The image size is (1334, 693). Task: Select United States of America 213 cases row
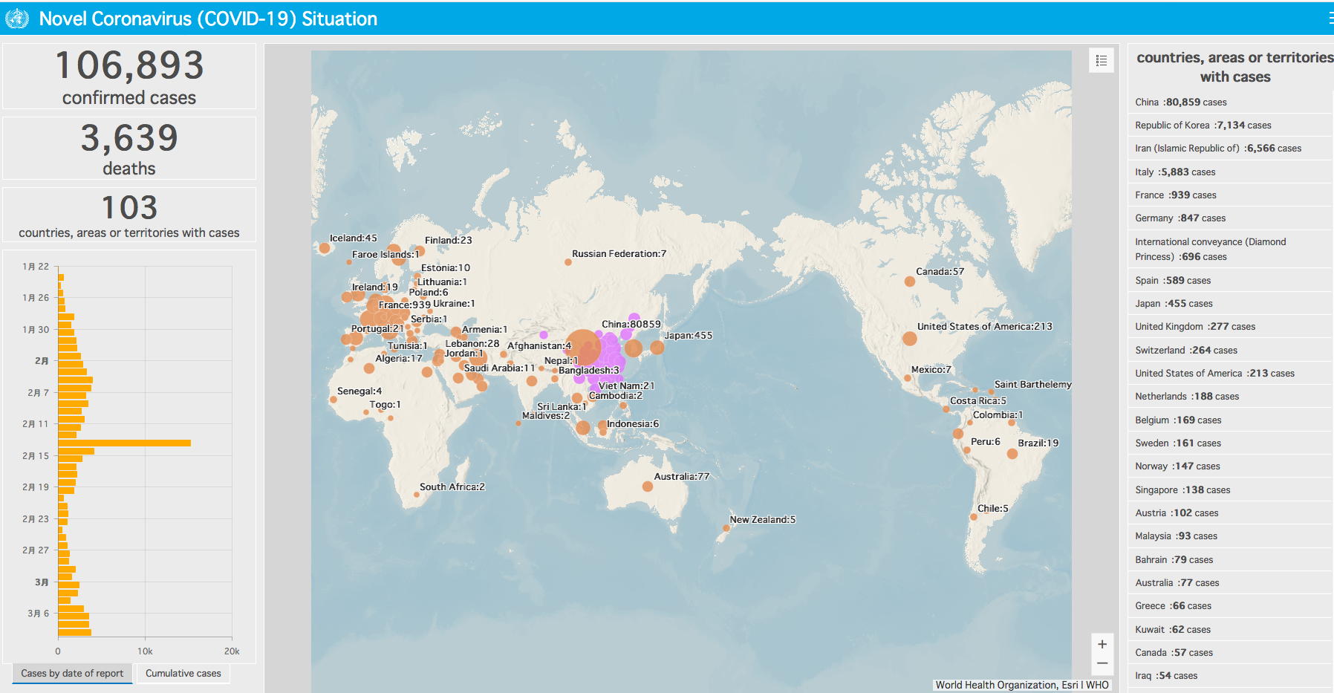[1230, 374]
